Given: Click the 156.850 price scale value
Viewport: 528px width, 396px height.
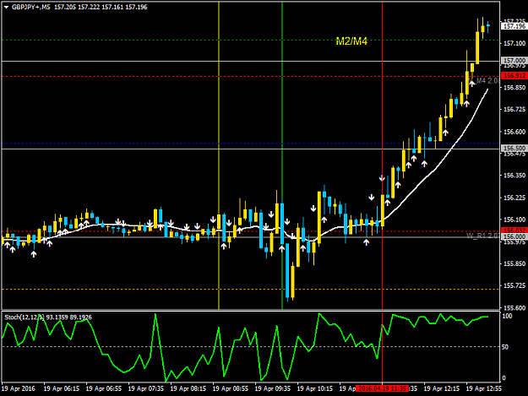Looking at the screenshot, I should pos(514,88).
